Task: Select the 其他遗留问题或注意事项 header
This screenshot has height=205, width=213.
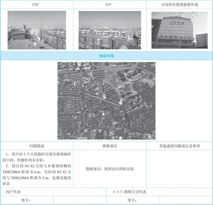Action: click(x=179, y=146)
